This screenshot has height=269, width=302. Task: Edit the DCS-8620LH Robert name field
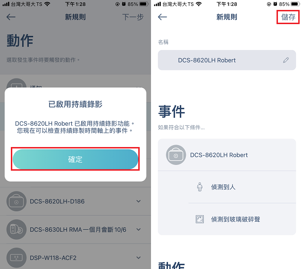(x=227, y=60)
